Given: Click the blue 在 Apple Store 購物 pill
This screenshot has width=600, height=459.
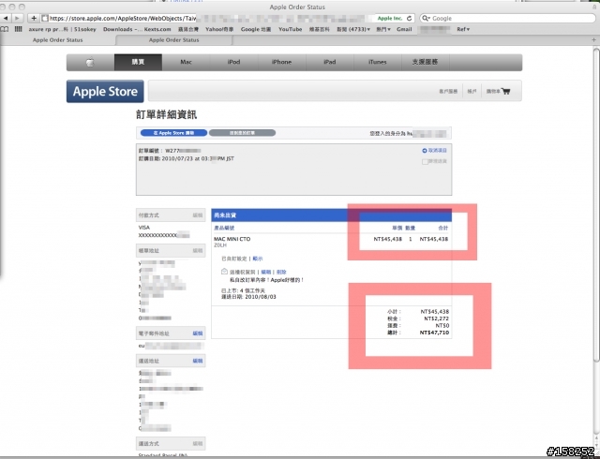Looking at the screenshot, I should pyautogui.click(x=173, y=133).
